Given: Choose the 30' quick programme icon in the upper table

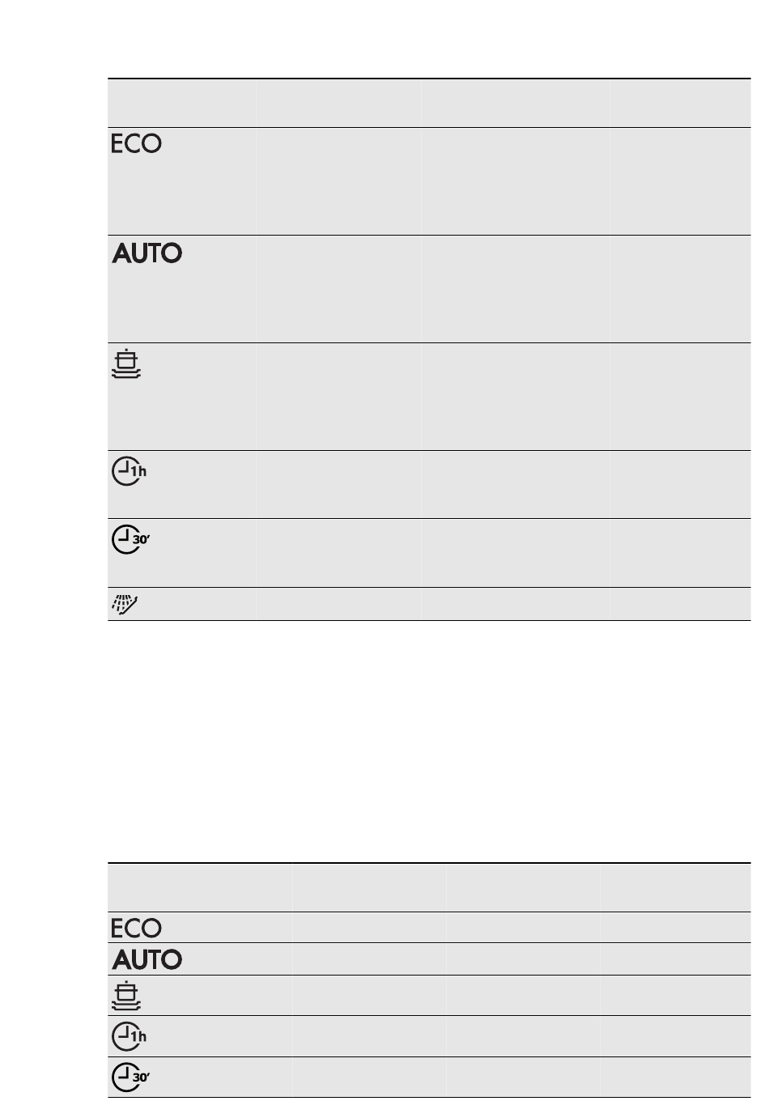Looking at the screenshot, I should click(x=130, y=539).
